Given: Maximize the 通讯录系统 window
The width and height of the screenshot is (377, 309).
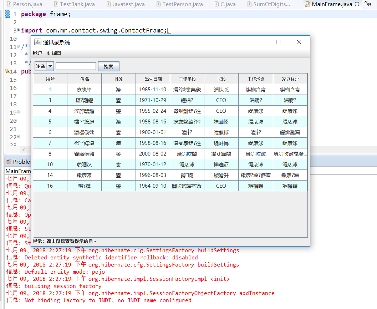Looking at the screenshot, I should click(278, 42).
